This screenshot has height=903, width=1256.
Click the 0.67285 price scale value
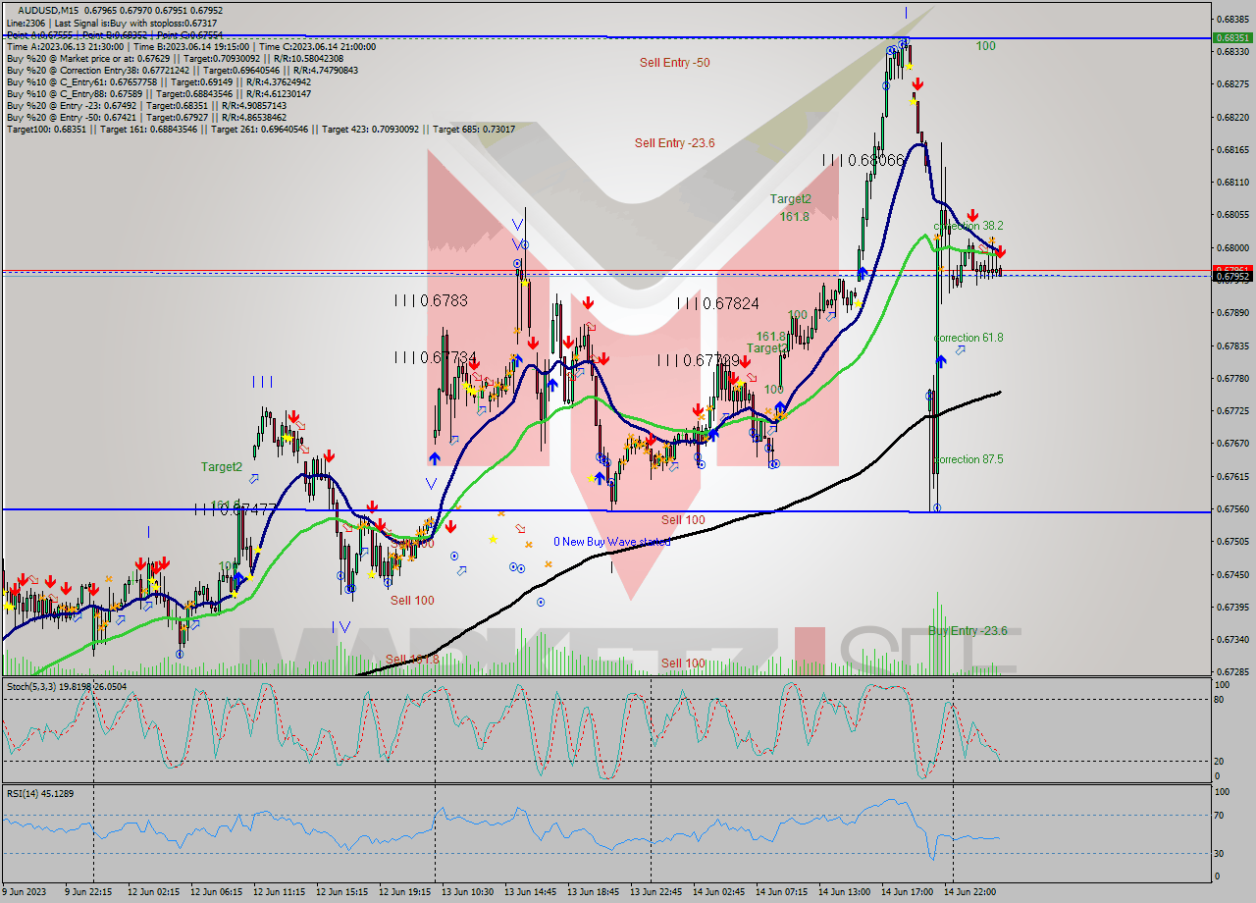coord(1232,672)
